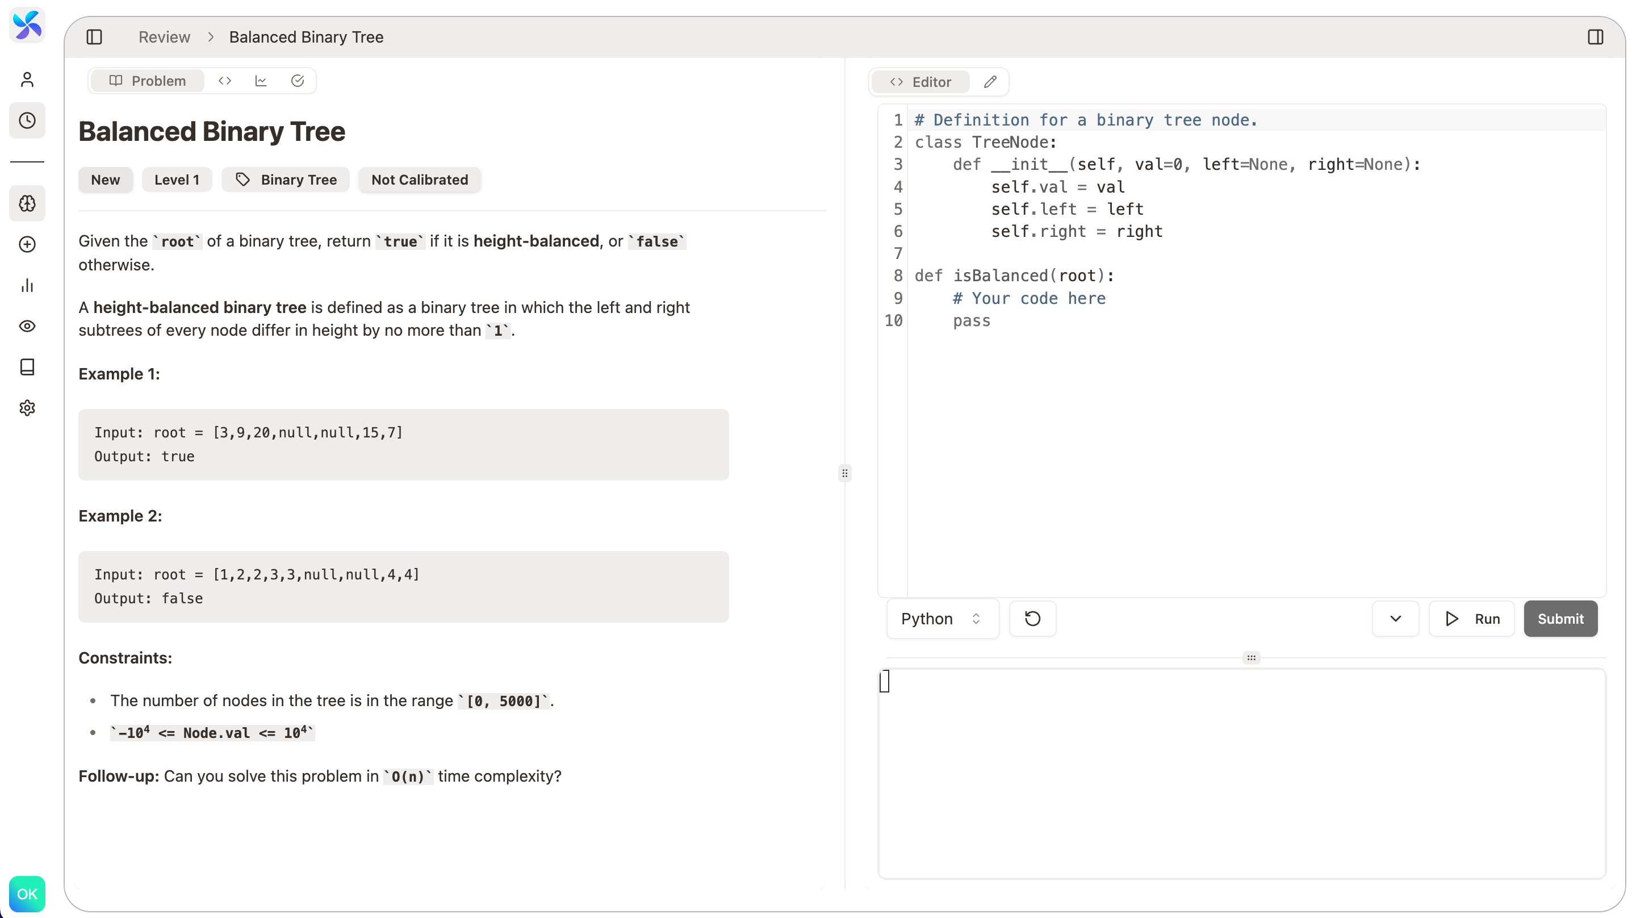Open the book library sidebar icon
This screenshot has height=918, width=1632.
(27, 367)
